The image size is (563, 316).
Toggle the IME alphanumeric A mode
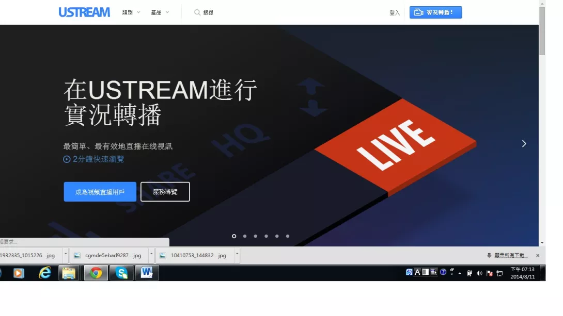(x=417, y=272)
